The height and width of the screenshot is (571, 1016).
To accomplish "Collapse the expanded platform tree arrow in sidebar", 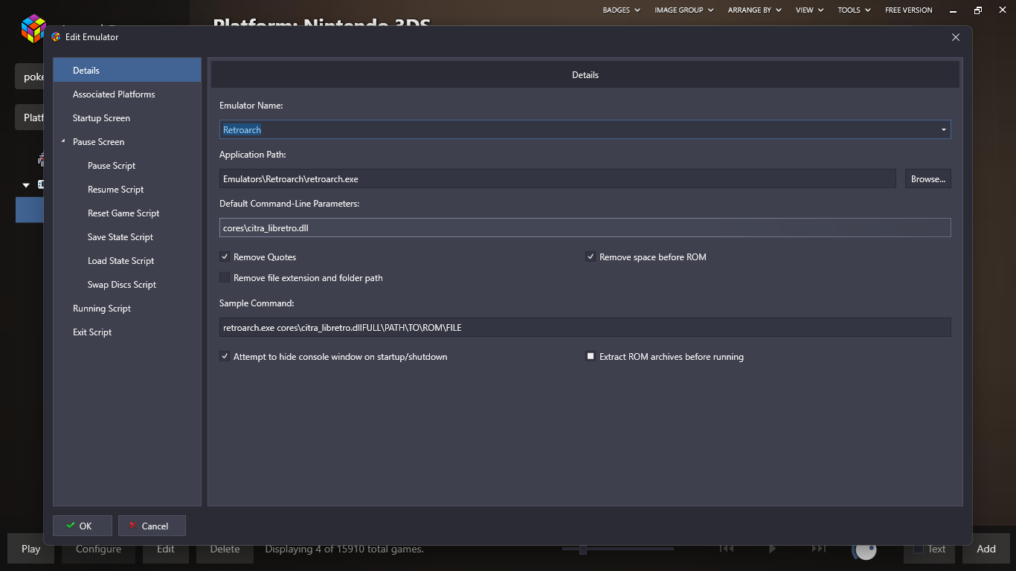I will 26,185.
